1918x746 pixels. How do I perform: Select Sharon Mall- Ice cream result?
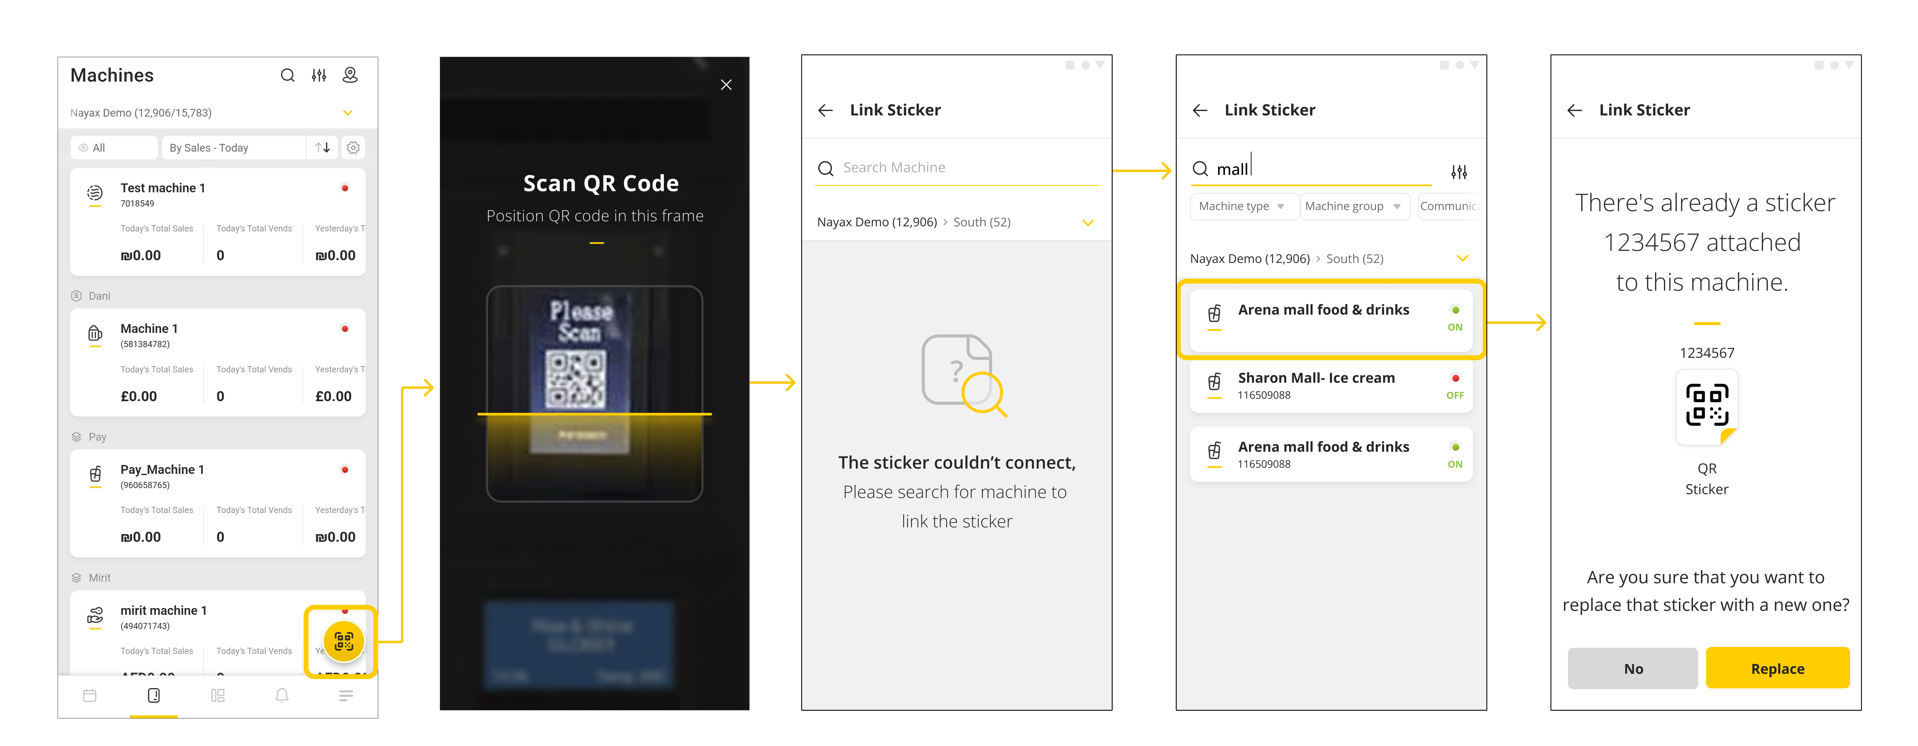(1331, 386)
